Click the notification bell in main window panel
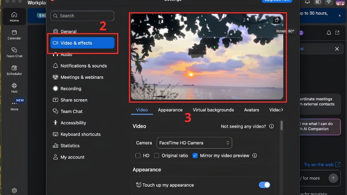347x195 pixels. pos(329,33)
